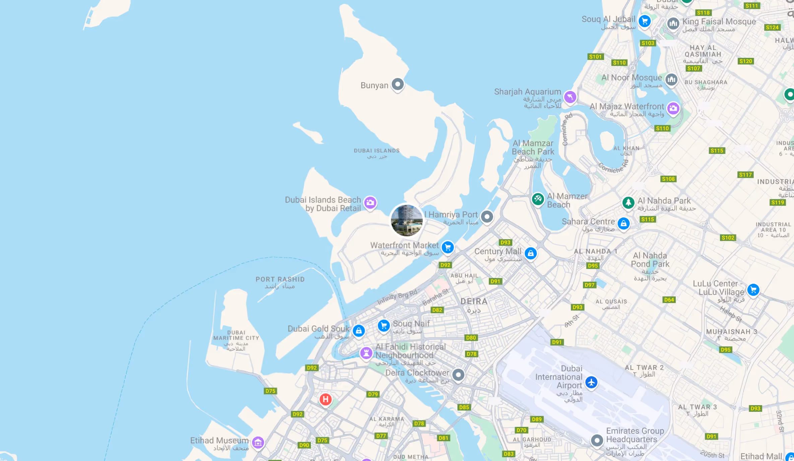Viewport: 794px width, 461px height.
Task: Open the building photo thumbnail pin
Action: (407, 220)
